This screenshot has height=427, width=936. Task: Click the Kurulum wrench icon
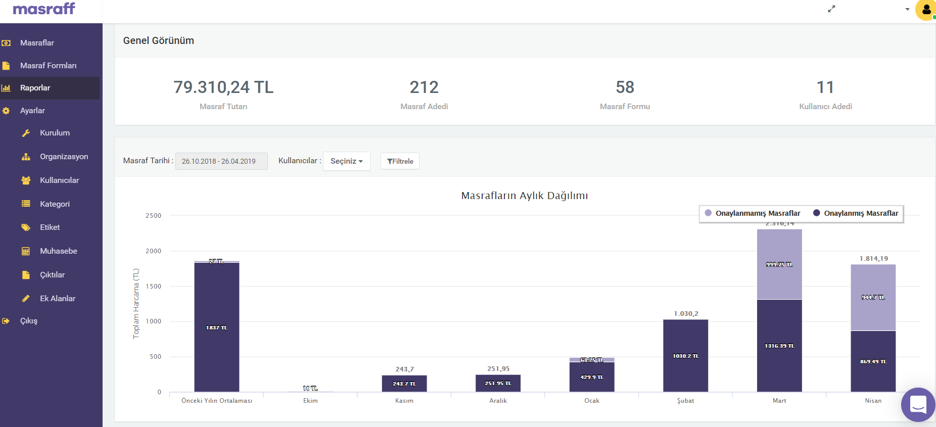(26, 133)
